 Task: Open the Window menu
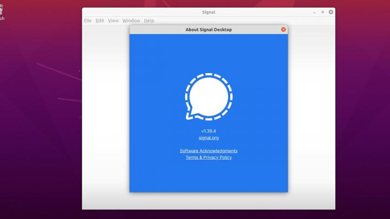click(131, 21)
